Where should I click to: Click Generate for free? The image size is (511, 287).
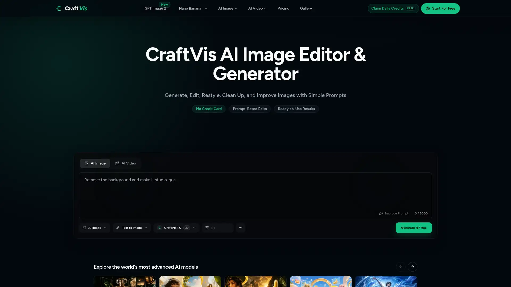[414, 228]
